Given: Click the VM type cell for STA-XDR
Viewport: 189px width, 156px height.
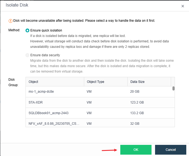Looking at the screenshot, I should (x=89, y=102).
